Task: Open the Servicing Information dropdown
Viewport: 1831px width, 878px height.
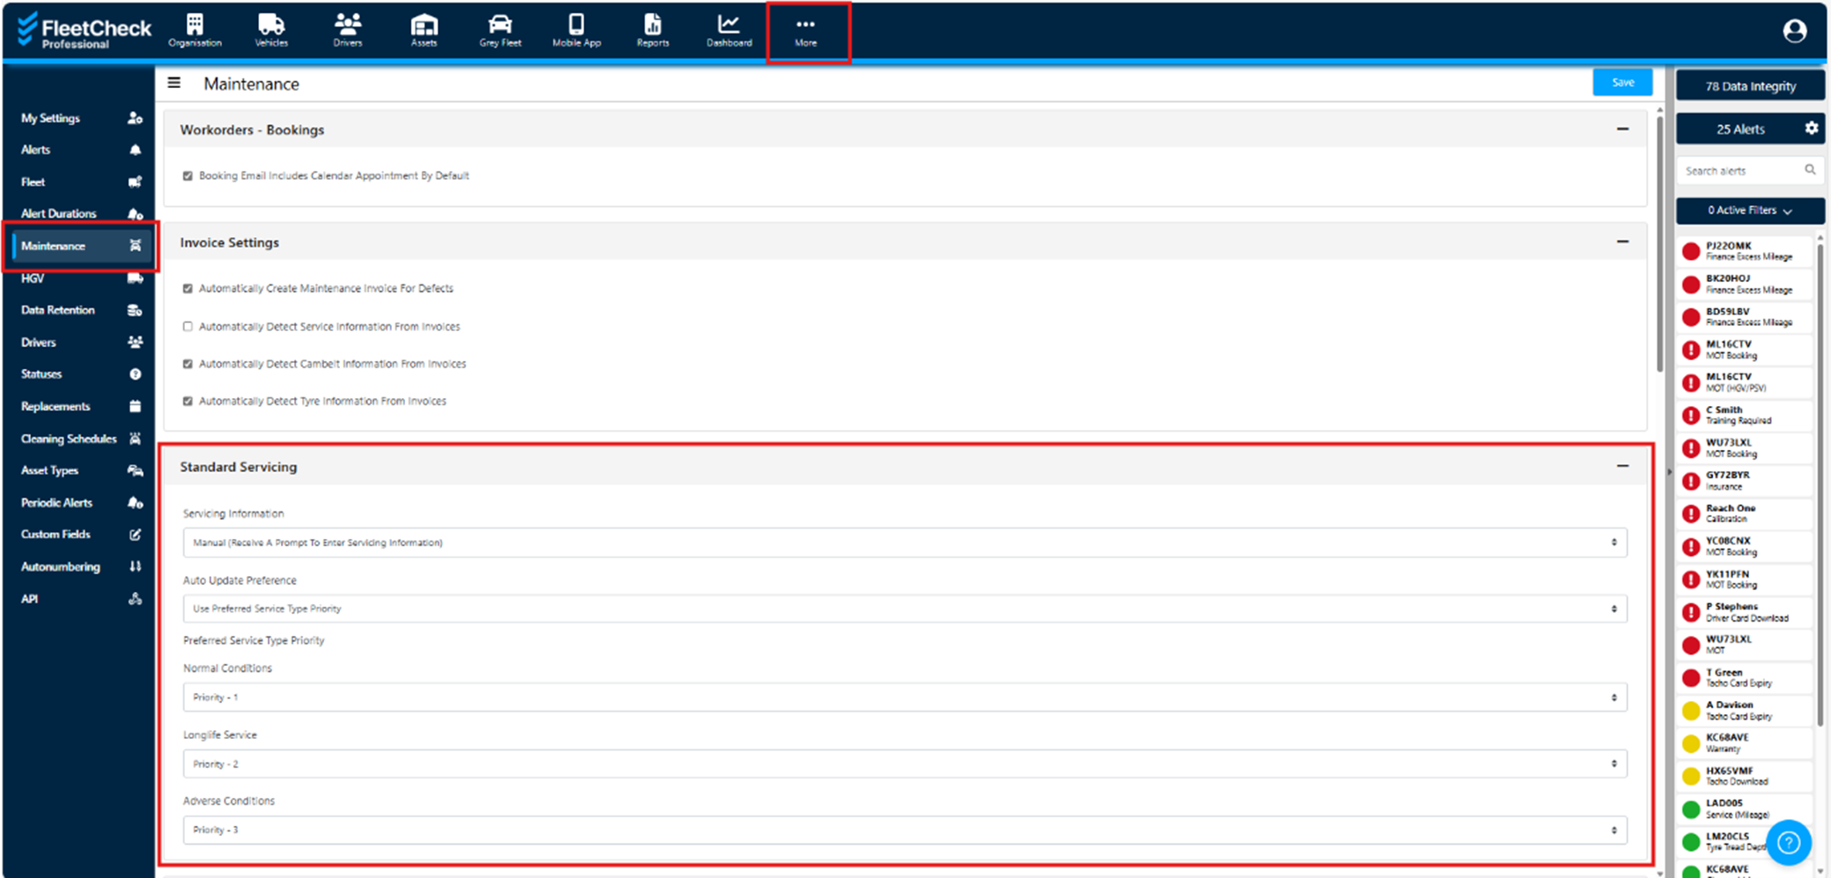Action: point(904,542)
